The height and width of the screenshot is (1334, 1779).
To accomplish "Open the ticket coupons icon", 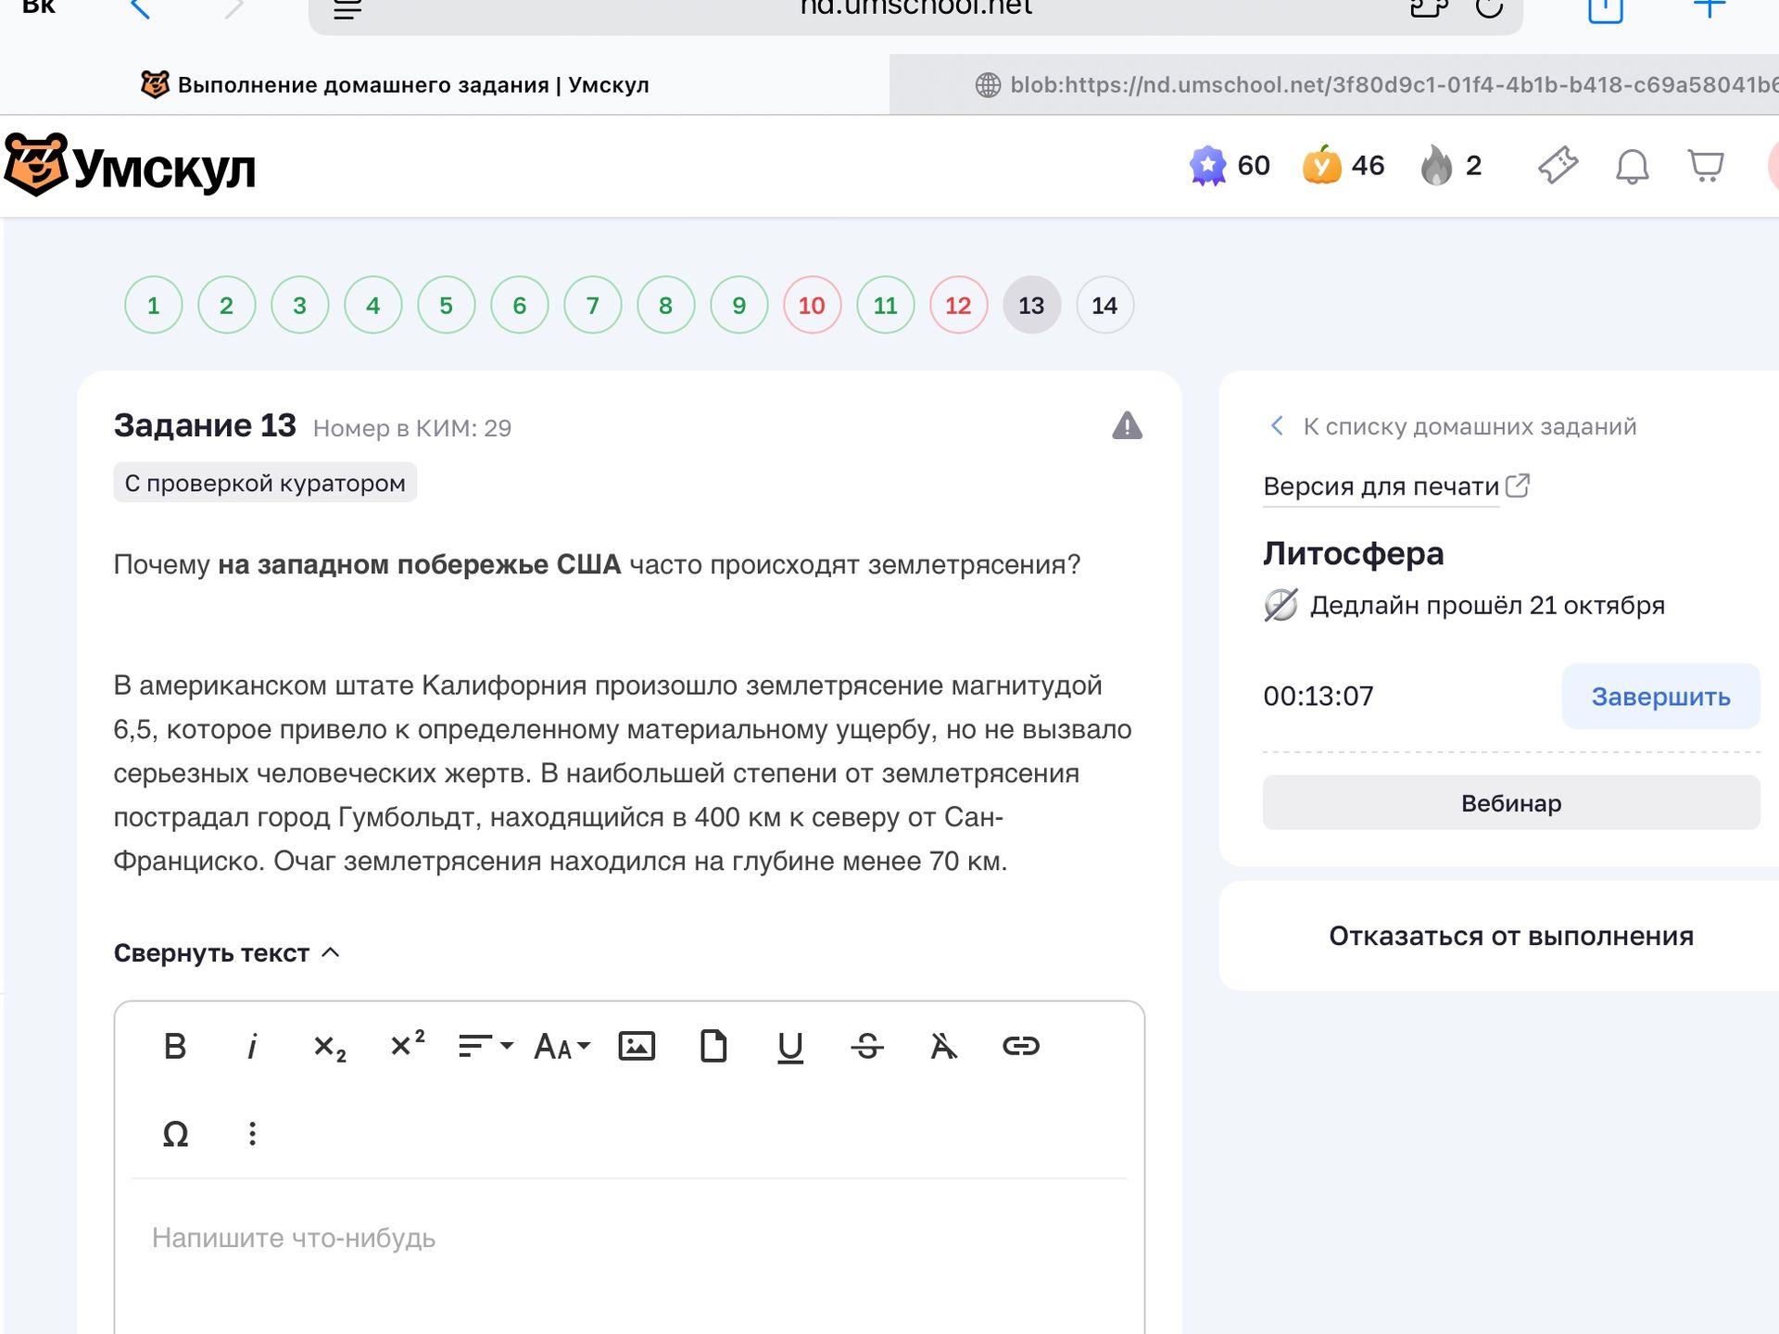I will tap(1558, 166).
